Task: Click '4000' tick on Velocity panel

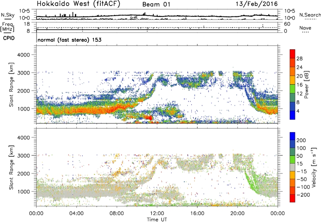Action: click(23, 137)
